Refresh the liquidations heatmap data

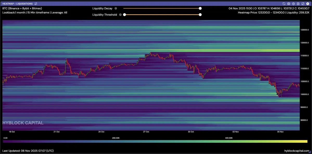284,4
